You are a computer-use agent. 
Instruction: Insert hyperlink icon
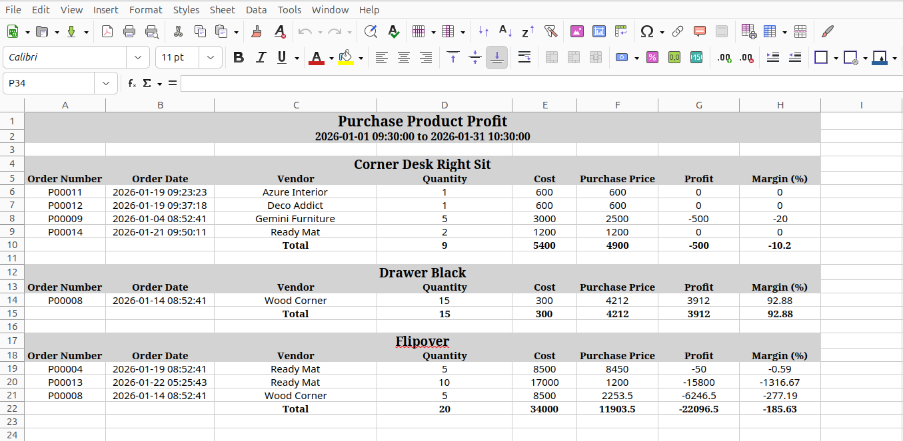click(x=678, y=31)
